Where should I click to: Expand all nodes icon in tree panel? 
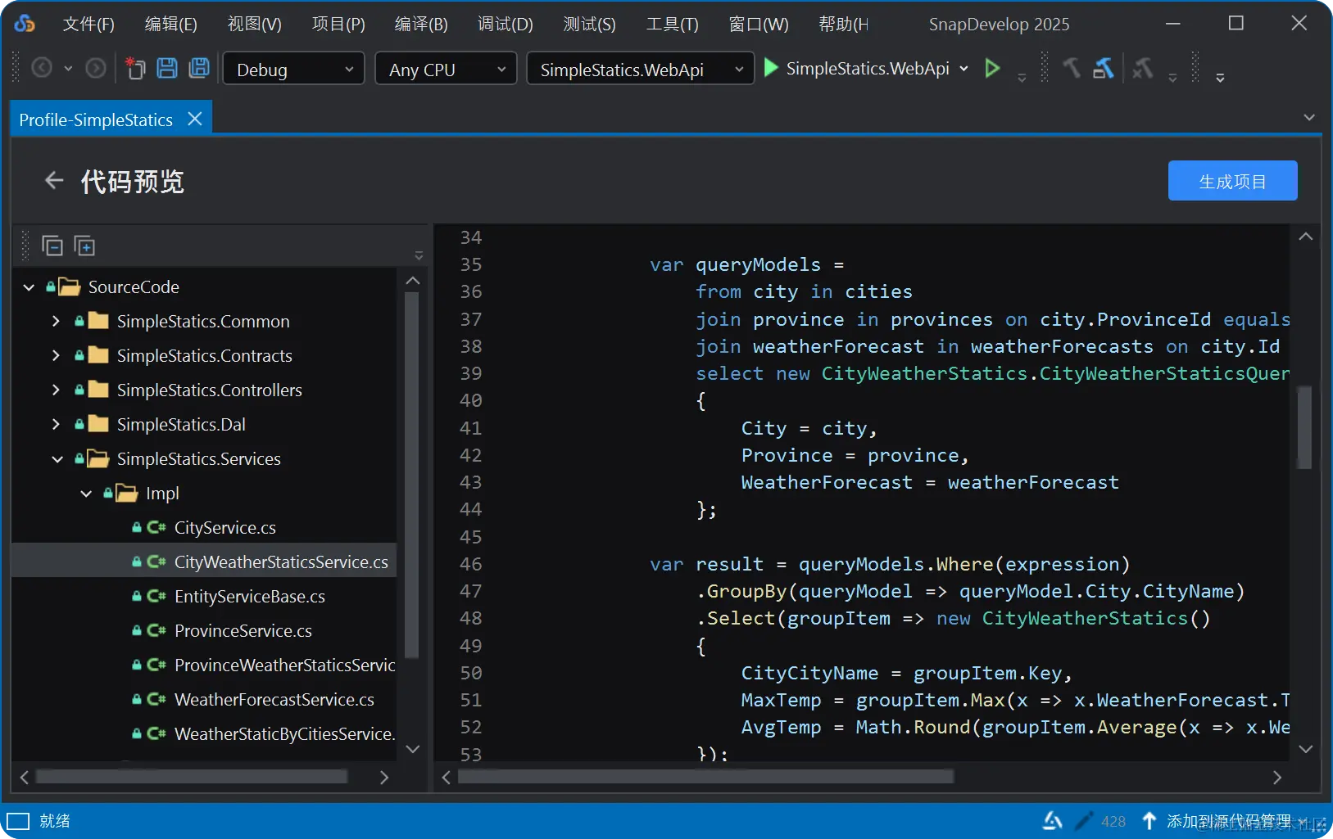(84, 246)
